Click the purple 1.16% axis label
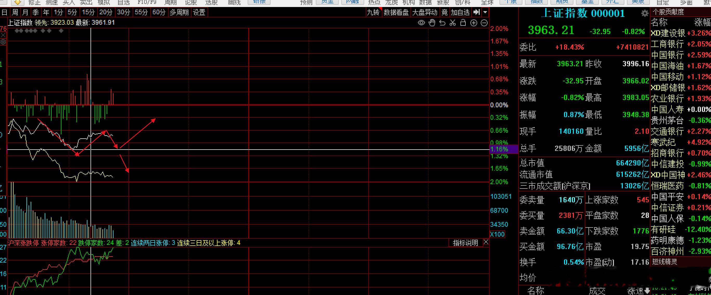 [503, 149]
